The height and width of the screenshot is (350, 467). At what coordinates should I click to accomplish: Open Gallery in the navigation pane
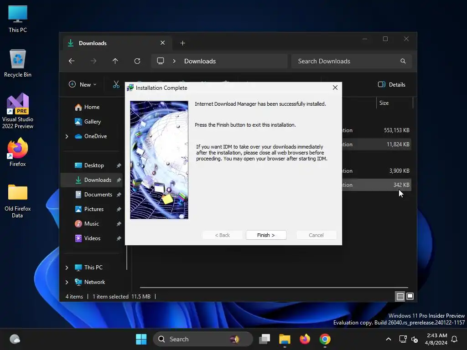coord(92,121)
